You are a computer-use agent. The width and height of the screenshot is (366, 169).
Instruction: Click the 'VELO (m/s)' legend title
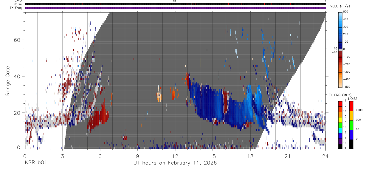(x=340, y=6)
